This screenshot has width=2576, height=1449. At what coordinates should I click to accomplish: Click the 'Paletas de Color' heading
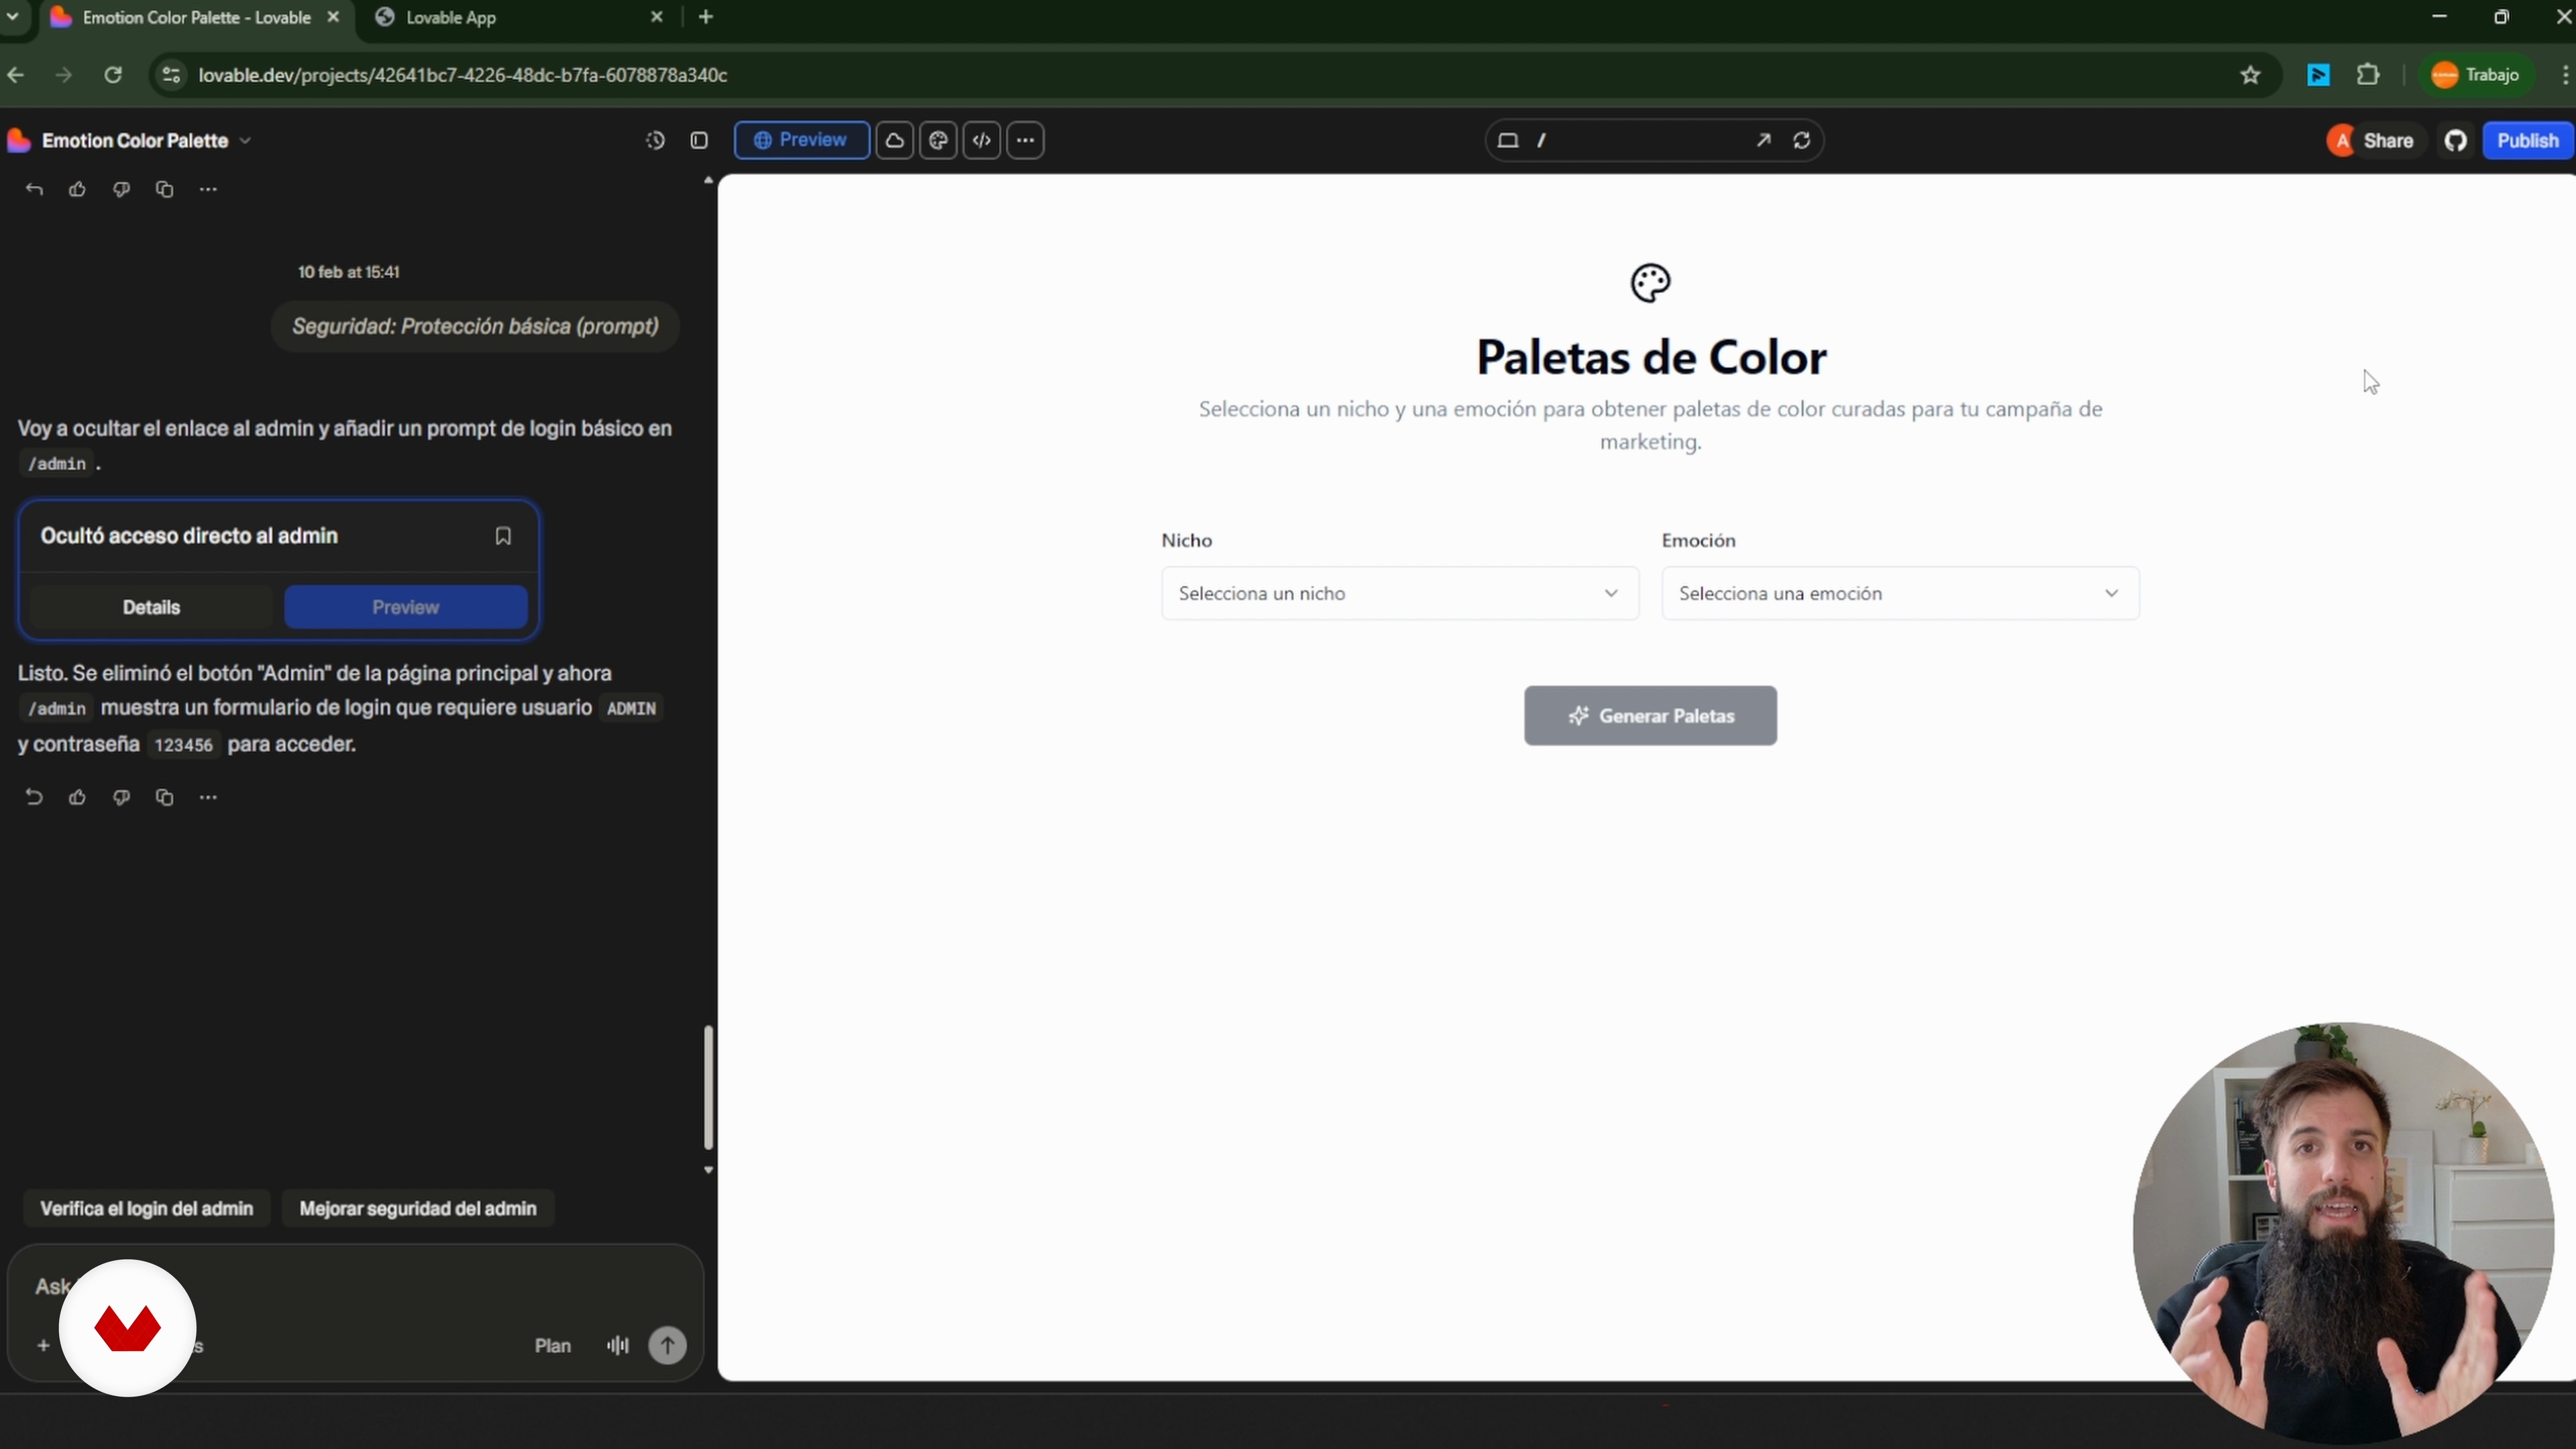[1651, 358]
